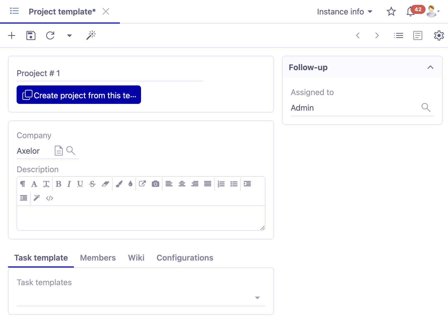The height and width of the screenshot is (324, 448).
Task: Apply Underline in the description editor
Action: point(80,184)
